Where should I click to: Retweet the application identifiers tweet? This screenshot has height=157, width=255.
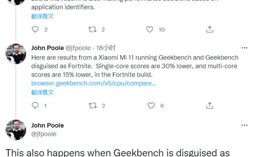pyautogui.click(x=92, y=30)
